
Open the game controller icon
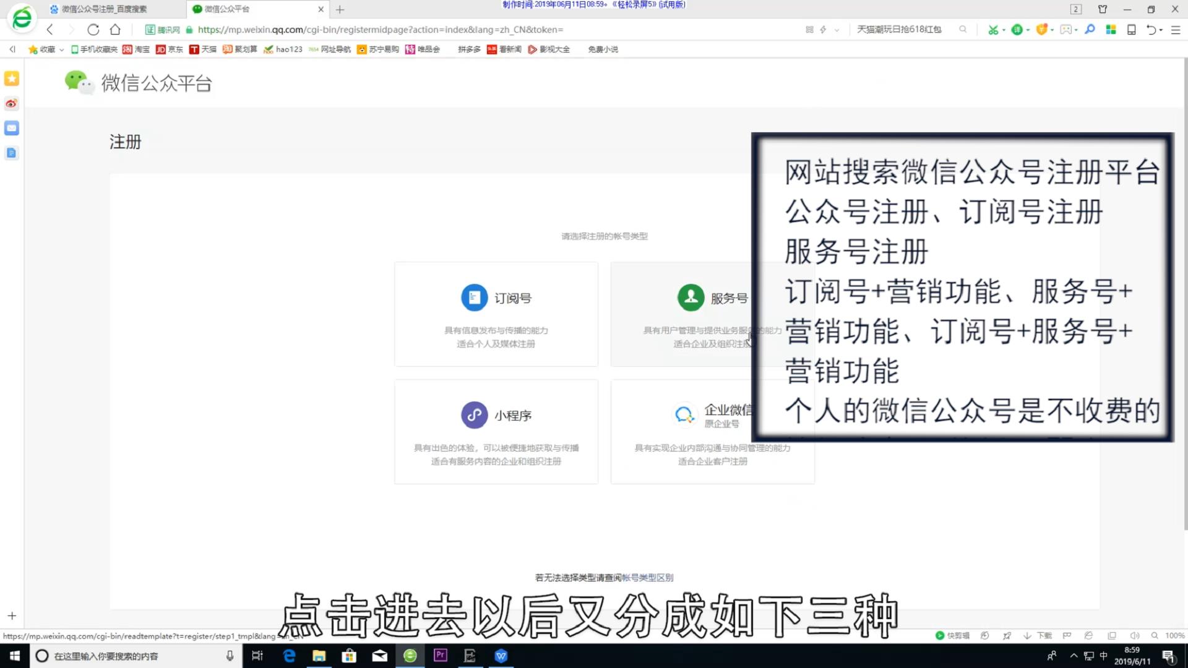point(1065,30)
